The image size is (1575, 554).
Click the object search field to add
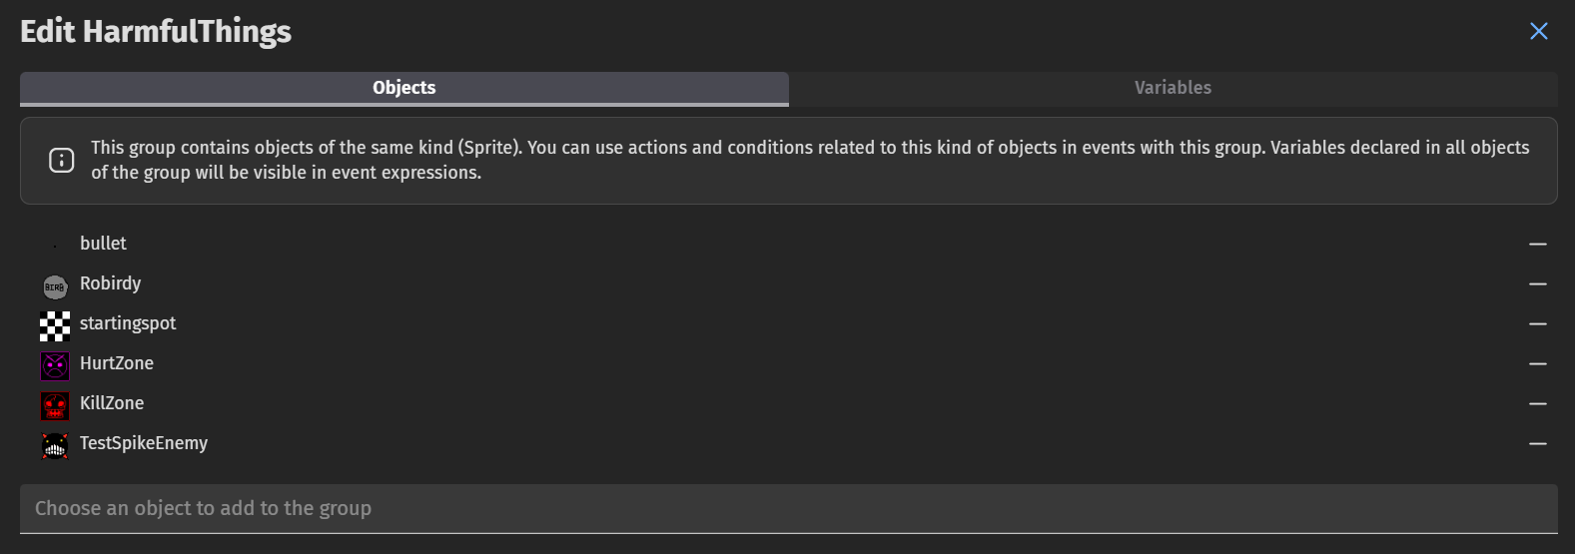(789, 509)
